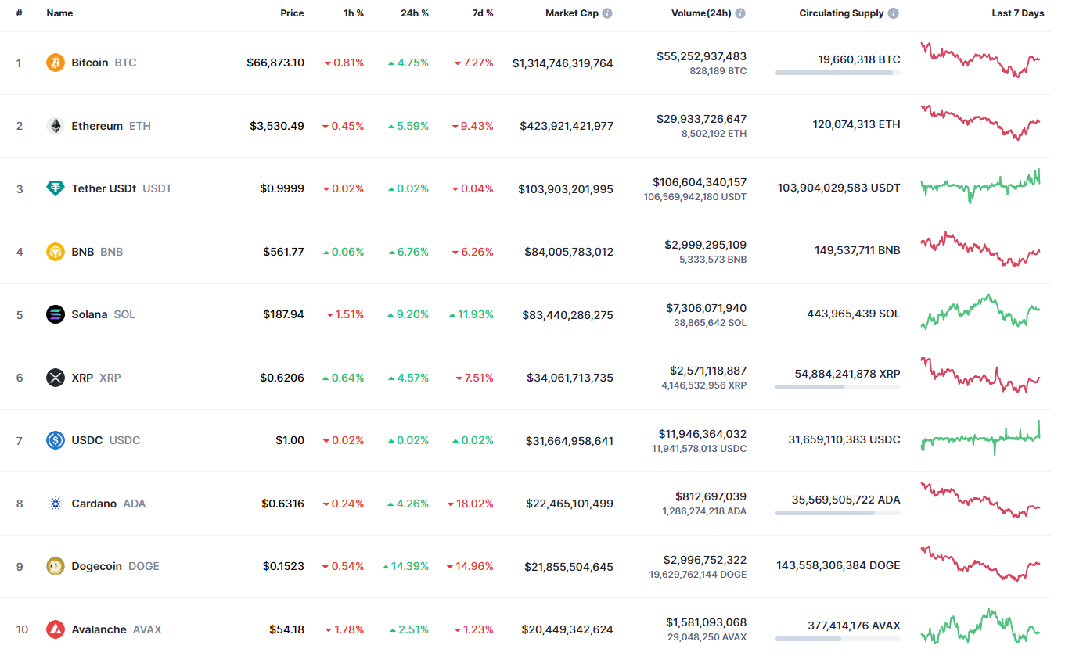The image size is (1083, 656).
Task: Open the Cardano ADA coin page
Action: (x=94, y=504)
